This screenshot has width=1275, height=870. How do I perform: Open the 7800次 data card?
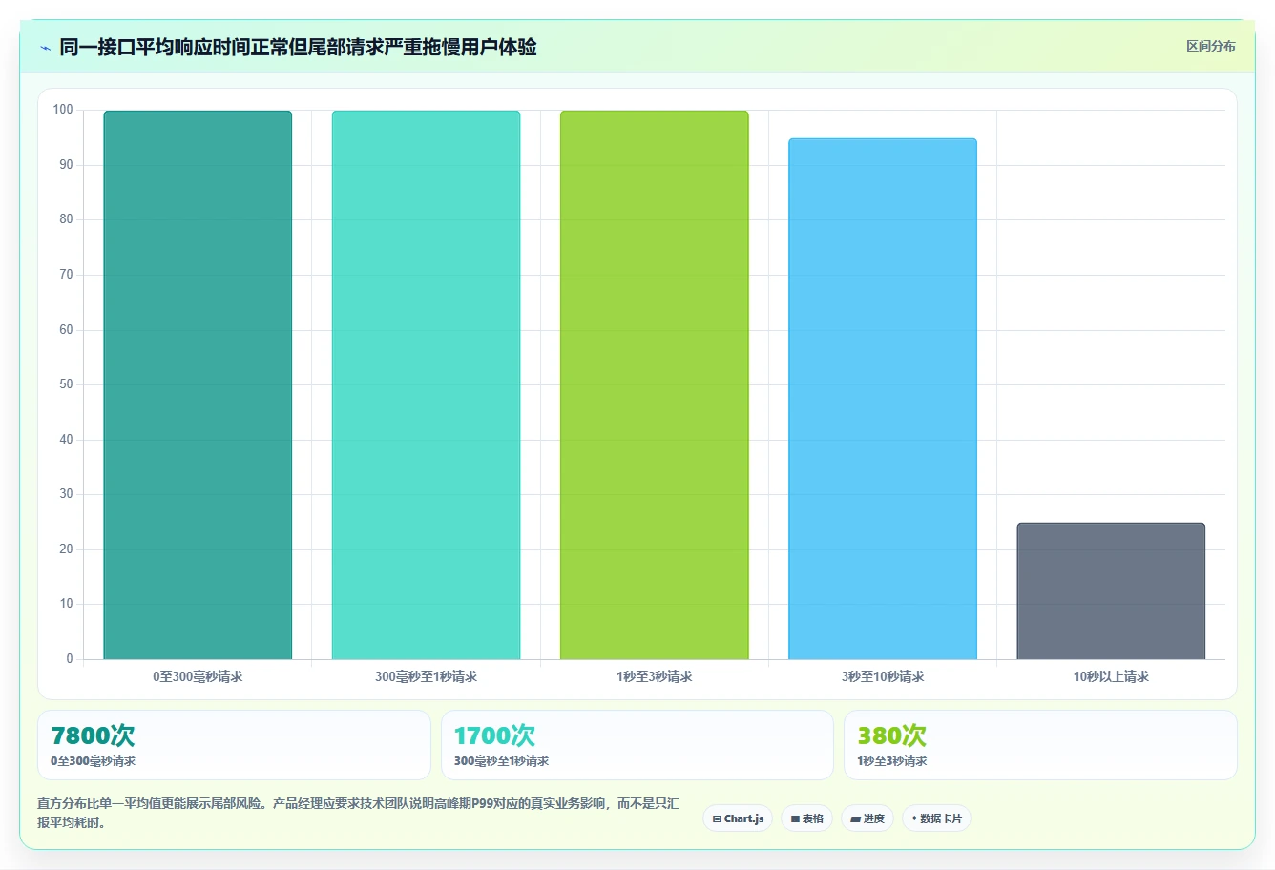coord(234,745)
